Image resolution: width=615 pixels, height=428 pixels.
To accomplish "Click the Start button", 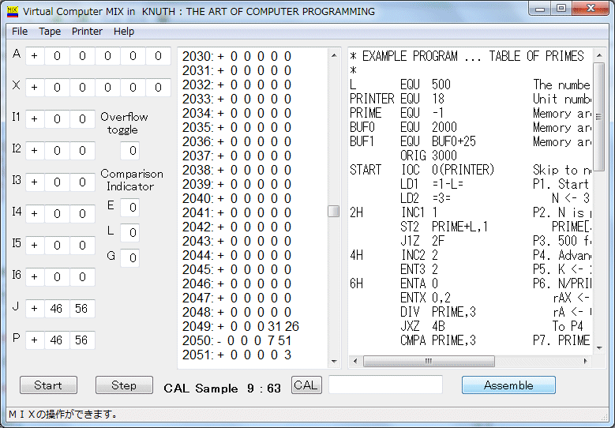I will 48,385.
